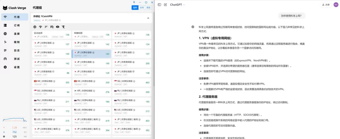The width and height of the screenshot is (340, 139).
Task: Open the 连接 connections page
Action: (15, 34)
